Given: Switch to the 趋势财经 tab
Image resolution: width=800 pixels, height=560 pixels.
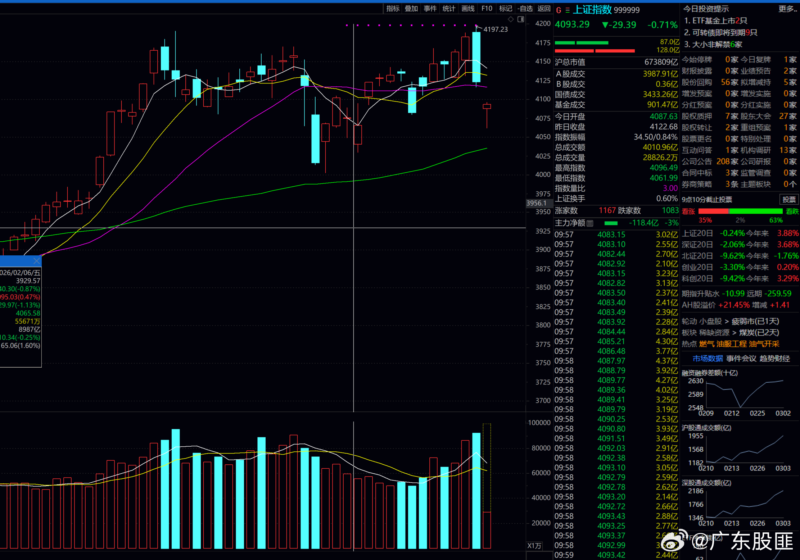Looking at the screenshot, I should [774, 359].
